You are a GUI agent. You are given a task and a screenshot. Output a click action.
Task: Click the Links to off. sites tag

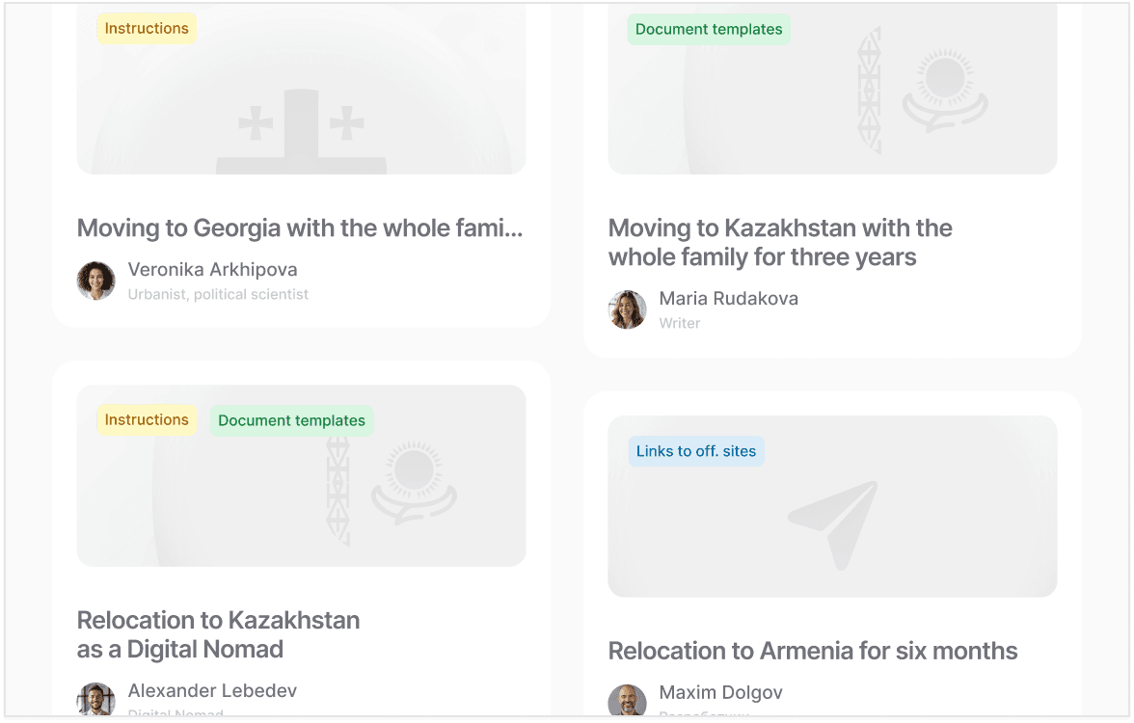[696, 451]
